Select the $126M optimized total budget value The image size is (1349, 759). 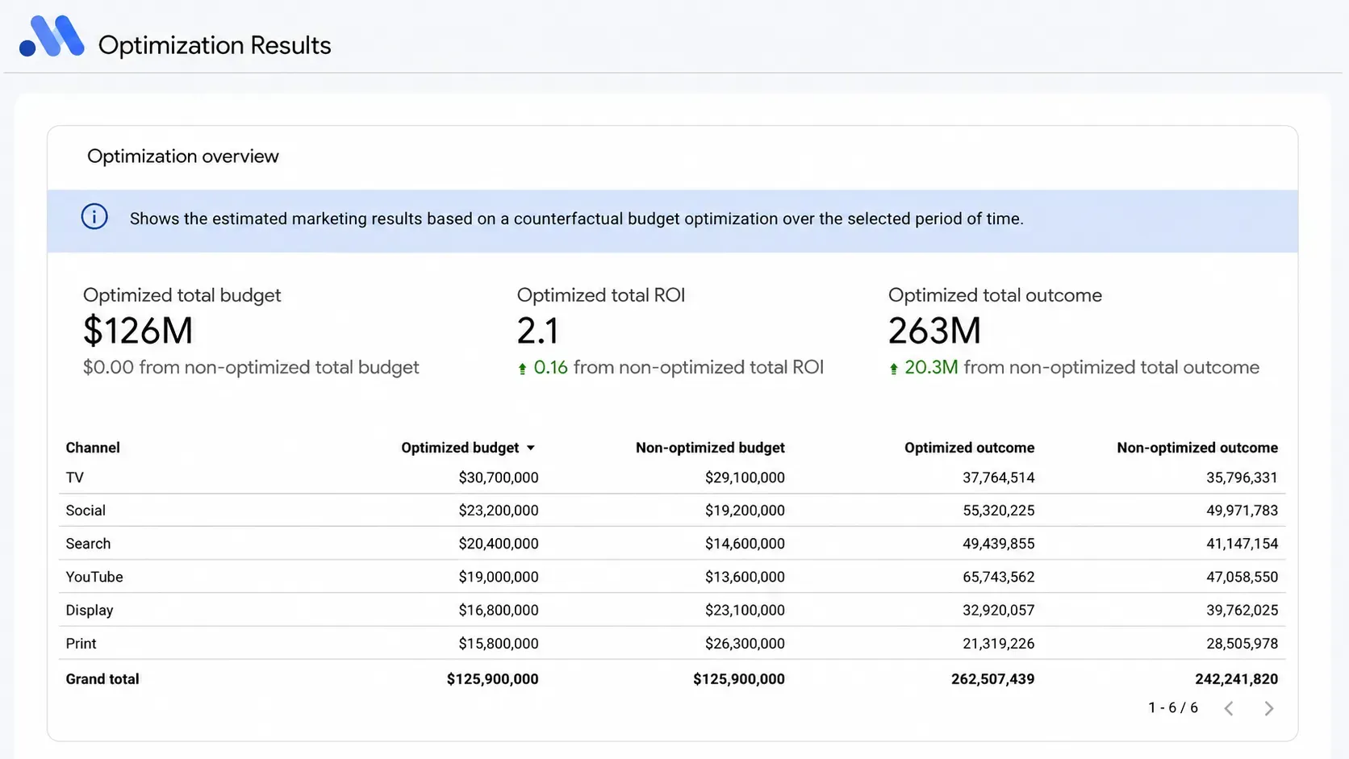(x=138, y=331)
